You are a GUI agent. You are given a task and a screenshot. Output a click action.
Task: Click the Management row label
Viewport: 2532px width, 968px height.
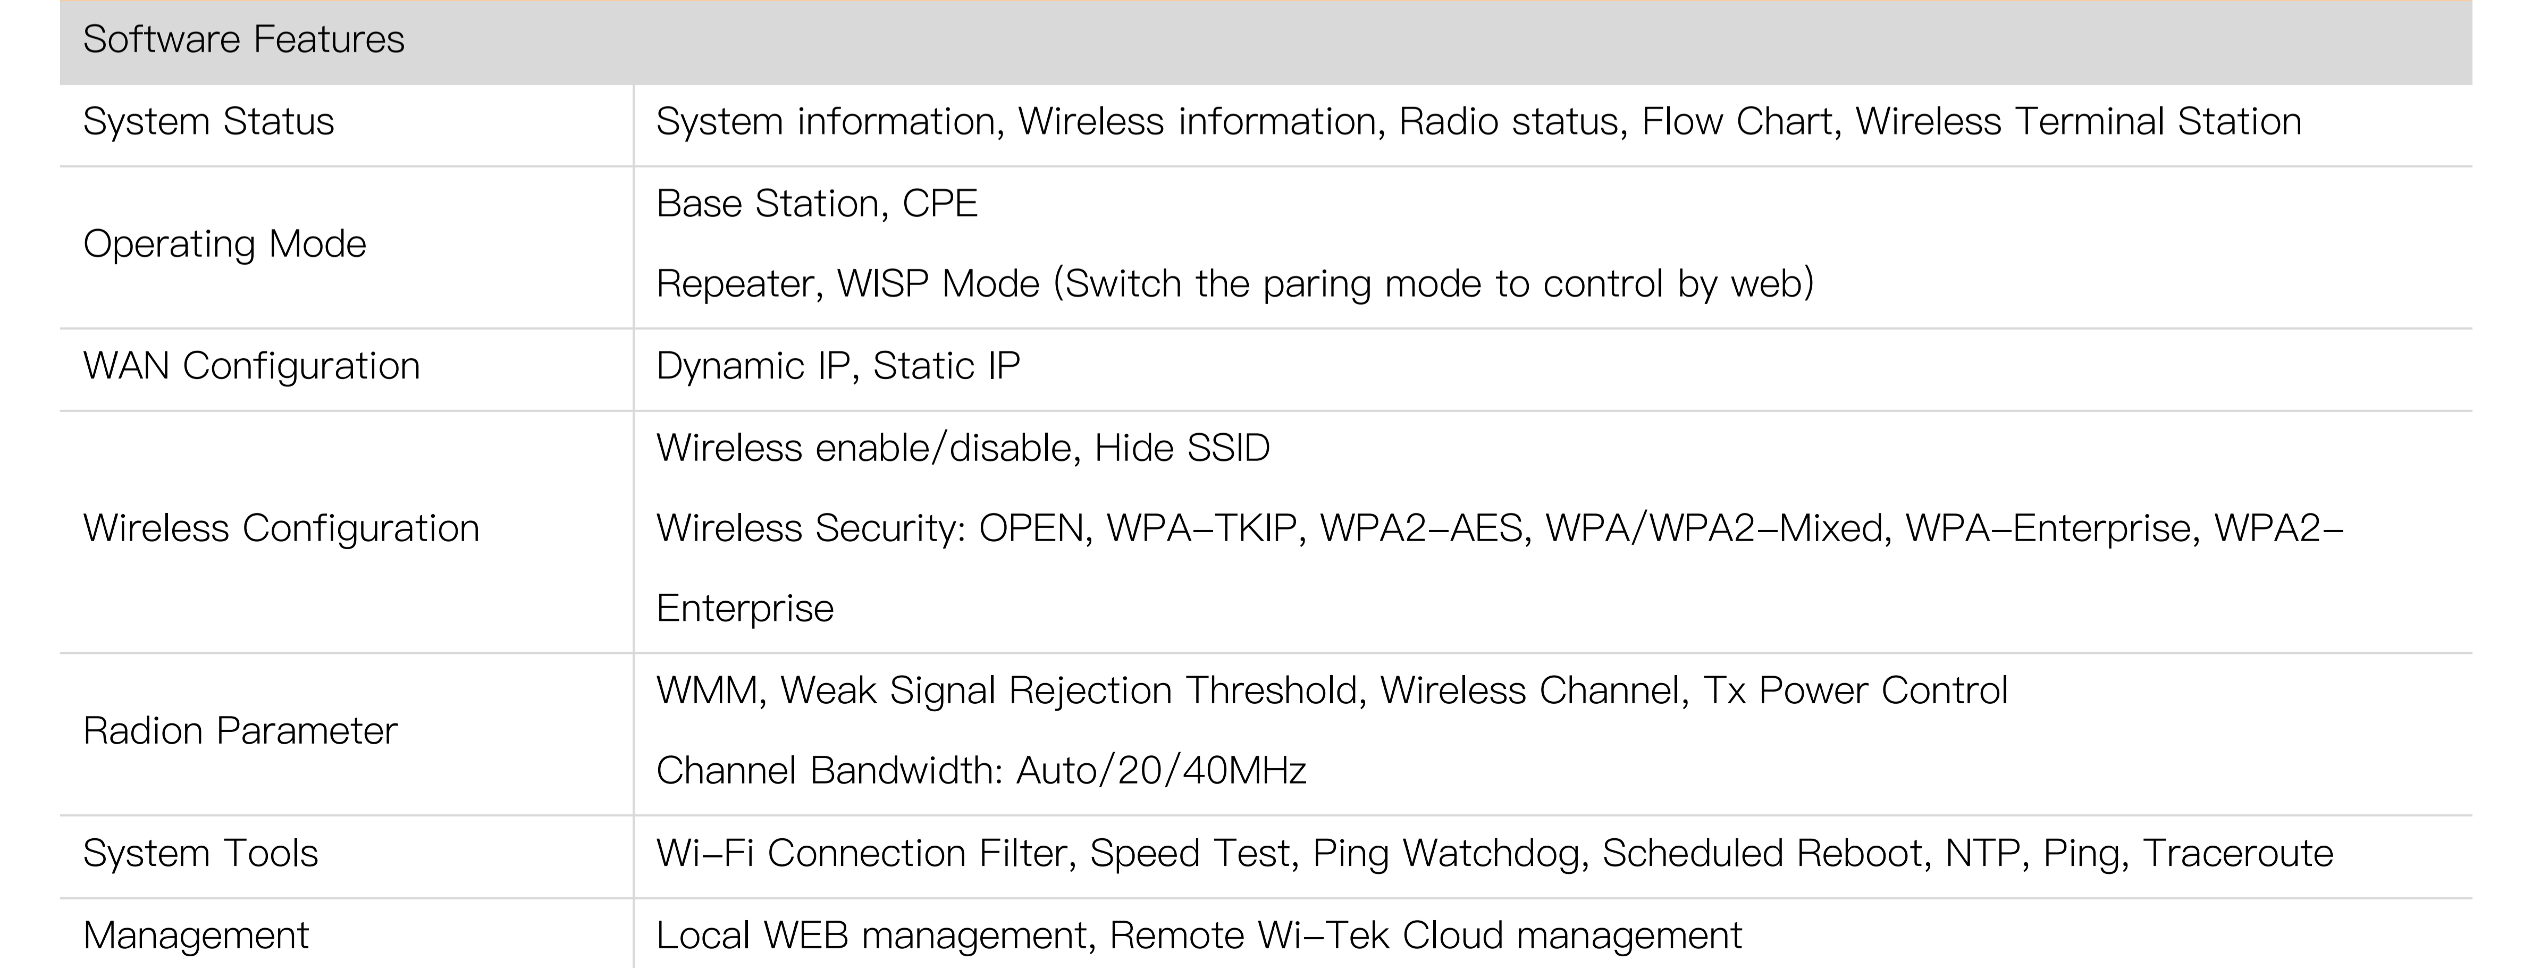[196, 936]
